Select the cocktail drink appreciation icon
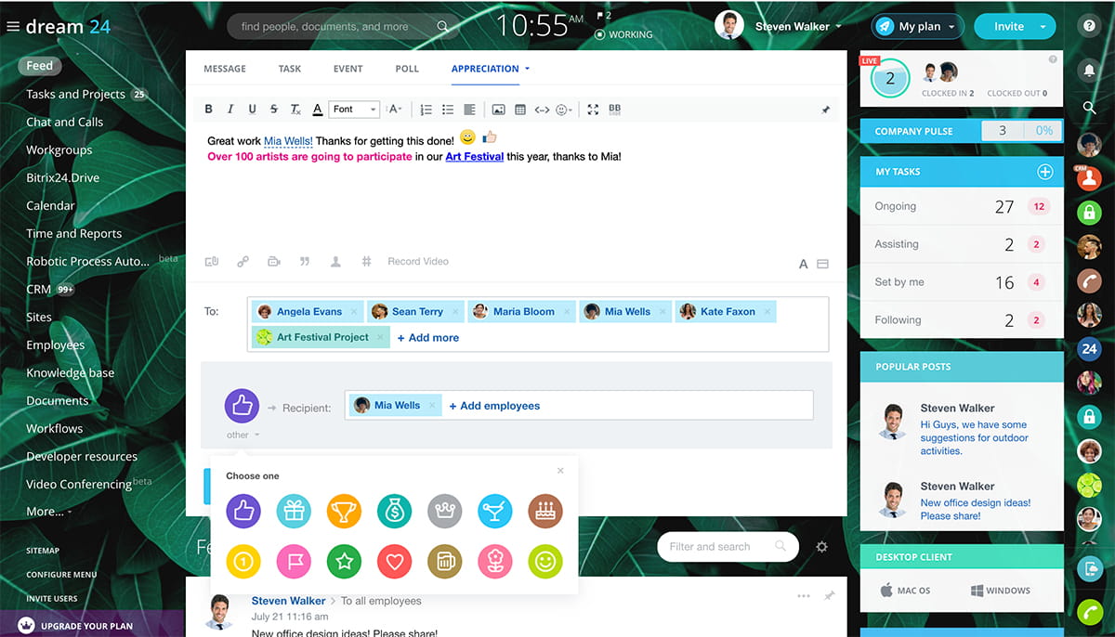The image size is (1115, 637). click(x=495, y=511)
